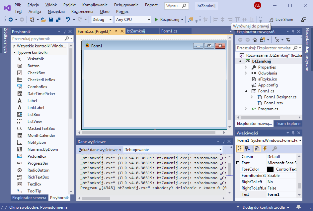This screenshot has height=211, width=313.
Task: Toggle Alphabetical sort in Właściwości panel
Action: [248, 149]
